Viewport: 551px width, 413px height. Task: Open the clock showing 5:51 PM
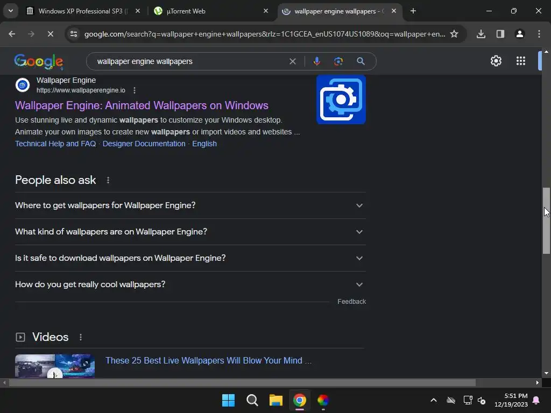511,400
